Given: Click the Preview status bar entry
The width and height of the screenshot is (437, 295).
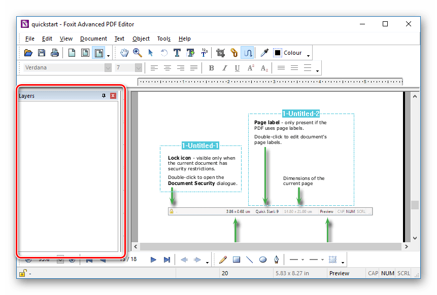Looking at the screenshot, I should (x=339, y=273).
